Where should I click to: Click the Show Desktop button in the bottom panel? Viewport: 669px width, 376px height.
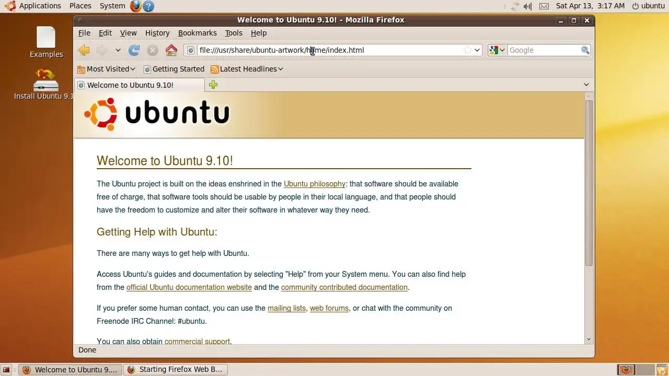[x=6, y=370]
